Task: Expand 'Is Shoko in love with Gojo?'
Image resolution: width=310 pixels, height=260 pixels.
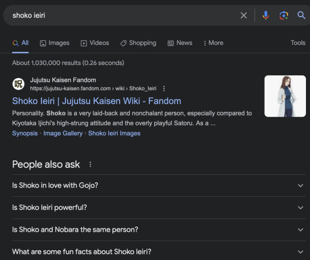Action: tap(159, 185)
